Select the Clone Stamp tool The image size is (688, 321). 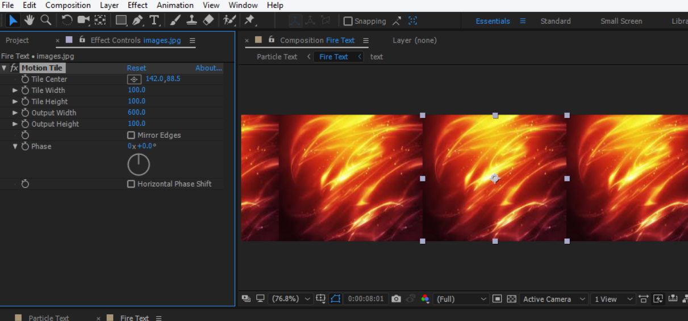(191, 20)
